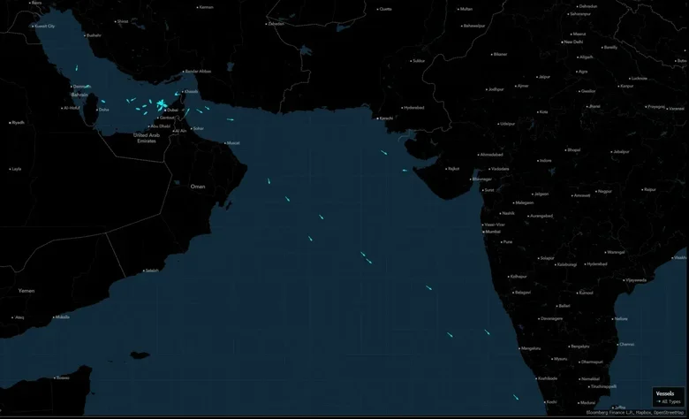Click the Vessels legend title
This screenshot has width=689, height=419.
coord(665,393)
